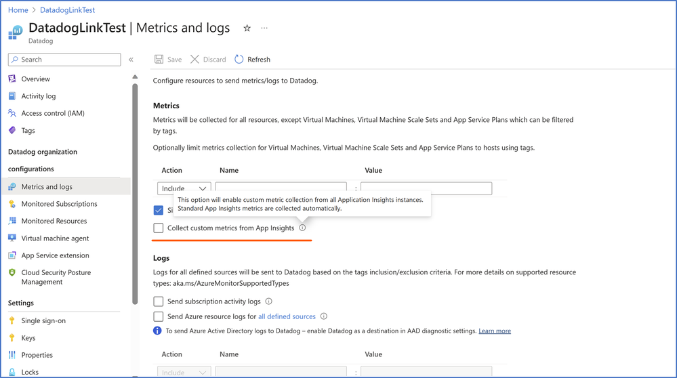Image resolution: width=677 pixels, height=378 pixels.
Task: Click the favorite star icon beside the title
Action: [x=247, y=28]
